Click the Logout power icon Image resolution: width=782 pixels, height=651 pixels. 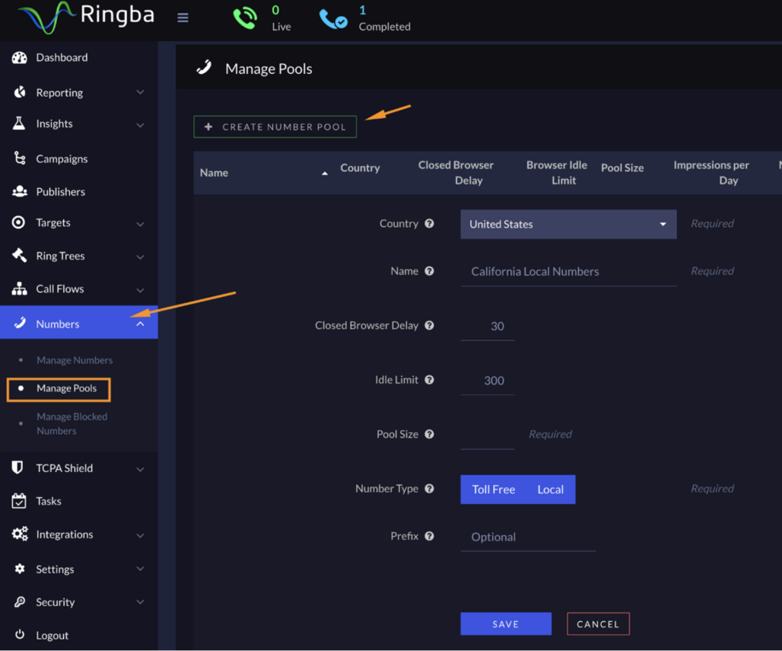(20, 634)
